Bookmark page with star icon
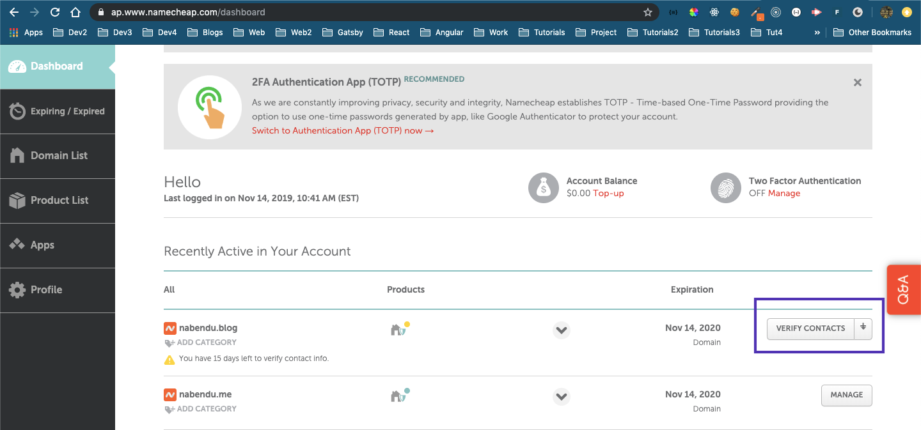Viewport: 921px width, 430px height. click(647, 12)
